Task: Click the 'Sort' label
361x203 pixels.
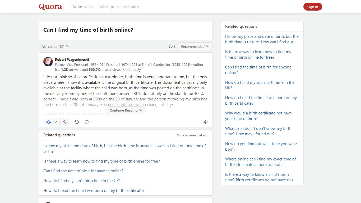Action: point(172,47)
